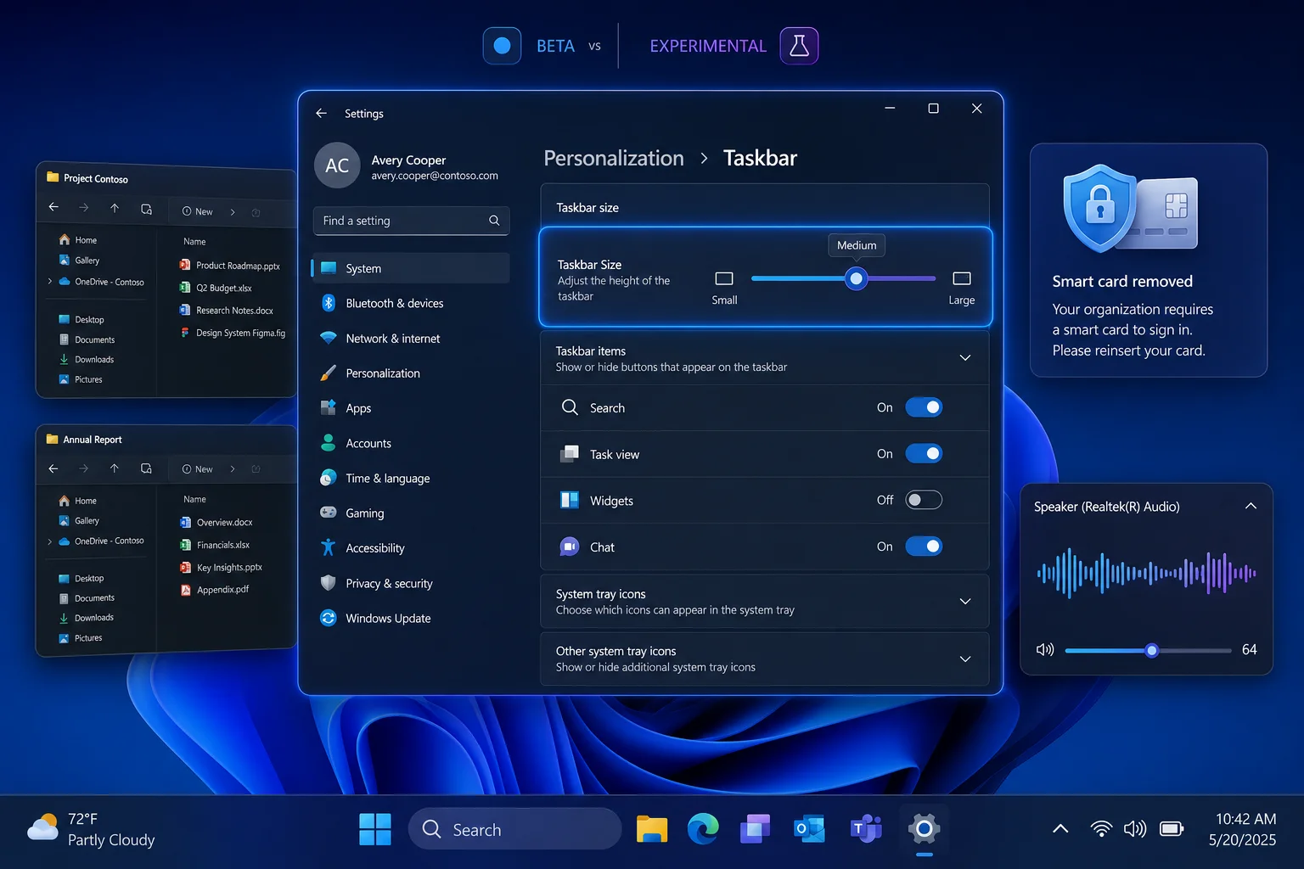1304x869 pixels.
Task: Click Personalization breadcrumb link
Action: [614, 158]
